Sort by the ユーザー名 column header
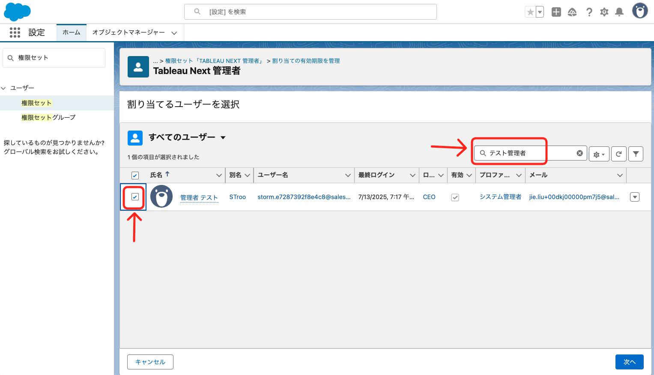The width and height of the screenshot is (654, 375). pyautogui.click(x=273, y=175)
